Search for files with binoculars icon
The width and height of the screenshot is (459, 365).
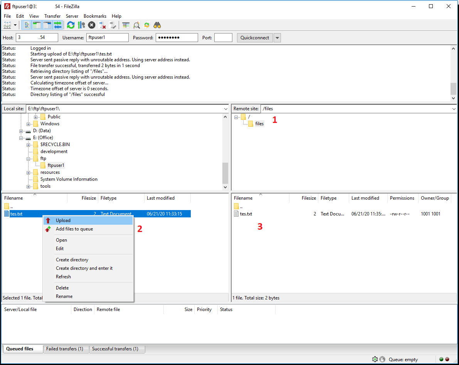tap(157, 25)
